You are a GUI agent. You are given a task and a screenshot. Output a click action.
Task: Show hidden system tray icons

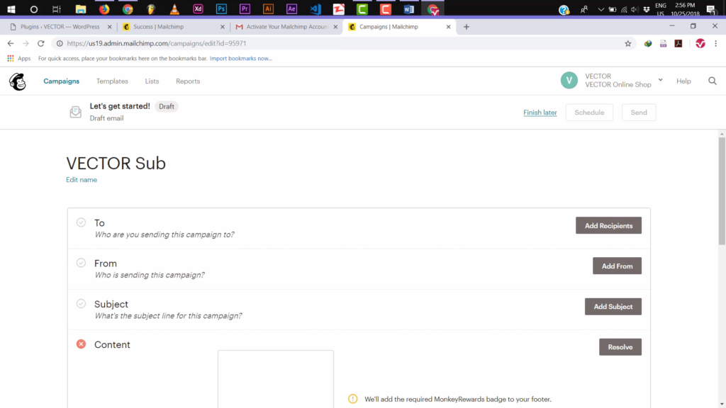pyautogui.click(x=601, y=9)
